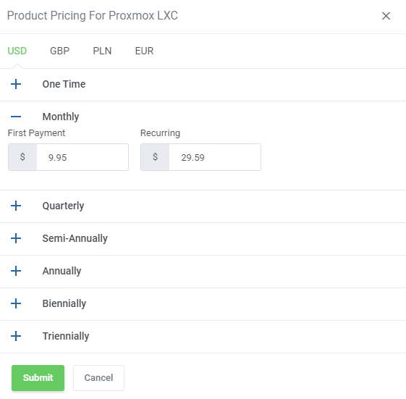Close the Product Pricing dialog
406x399 pixels.
click(386, 16)
